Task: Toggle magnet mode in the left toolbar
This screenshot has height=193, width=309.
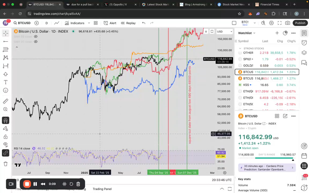Action: click(6, 120)
